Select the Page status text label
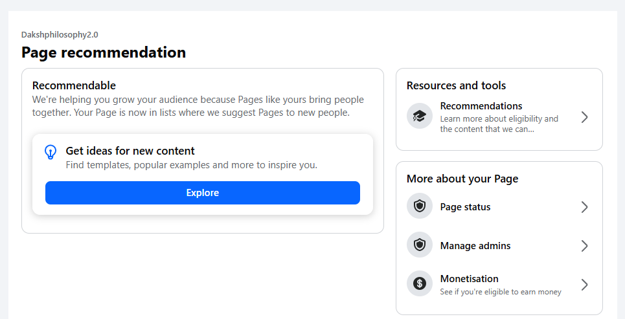The width and height of the screenshot is (625, 319). click(465, 207)
